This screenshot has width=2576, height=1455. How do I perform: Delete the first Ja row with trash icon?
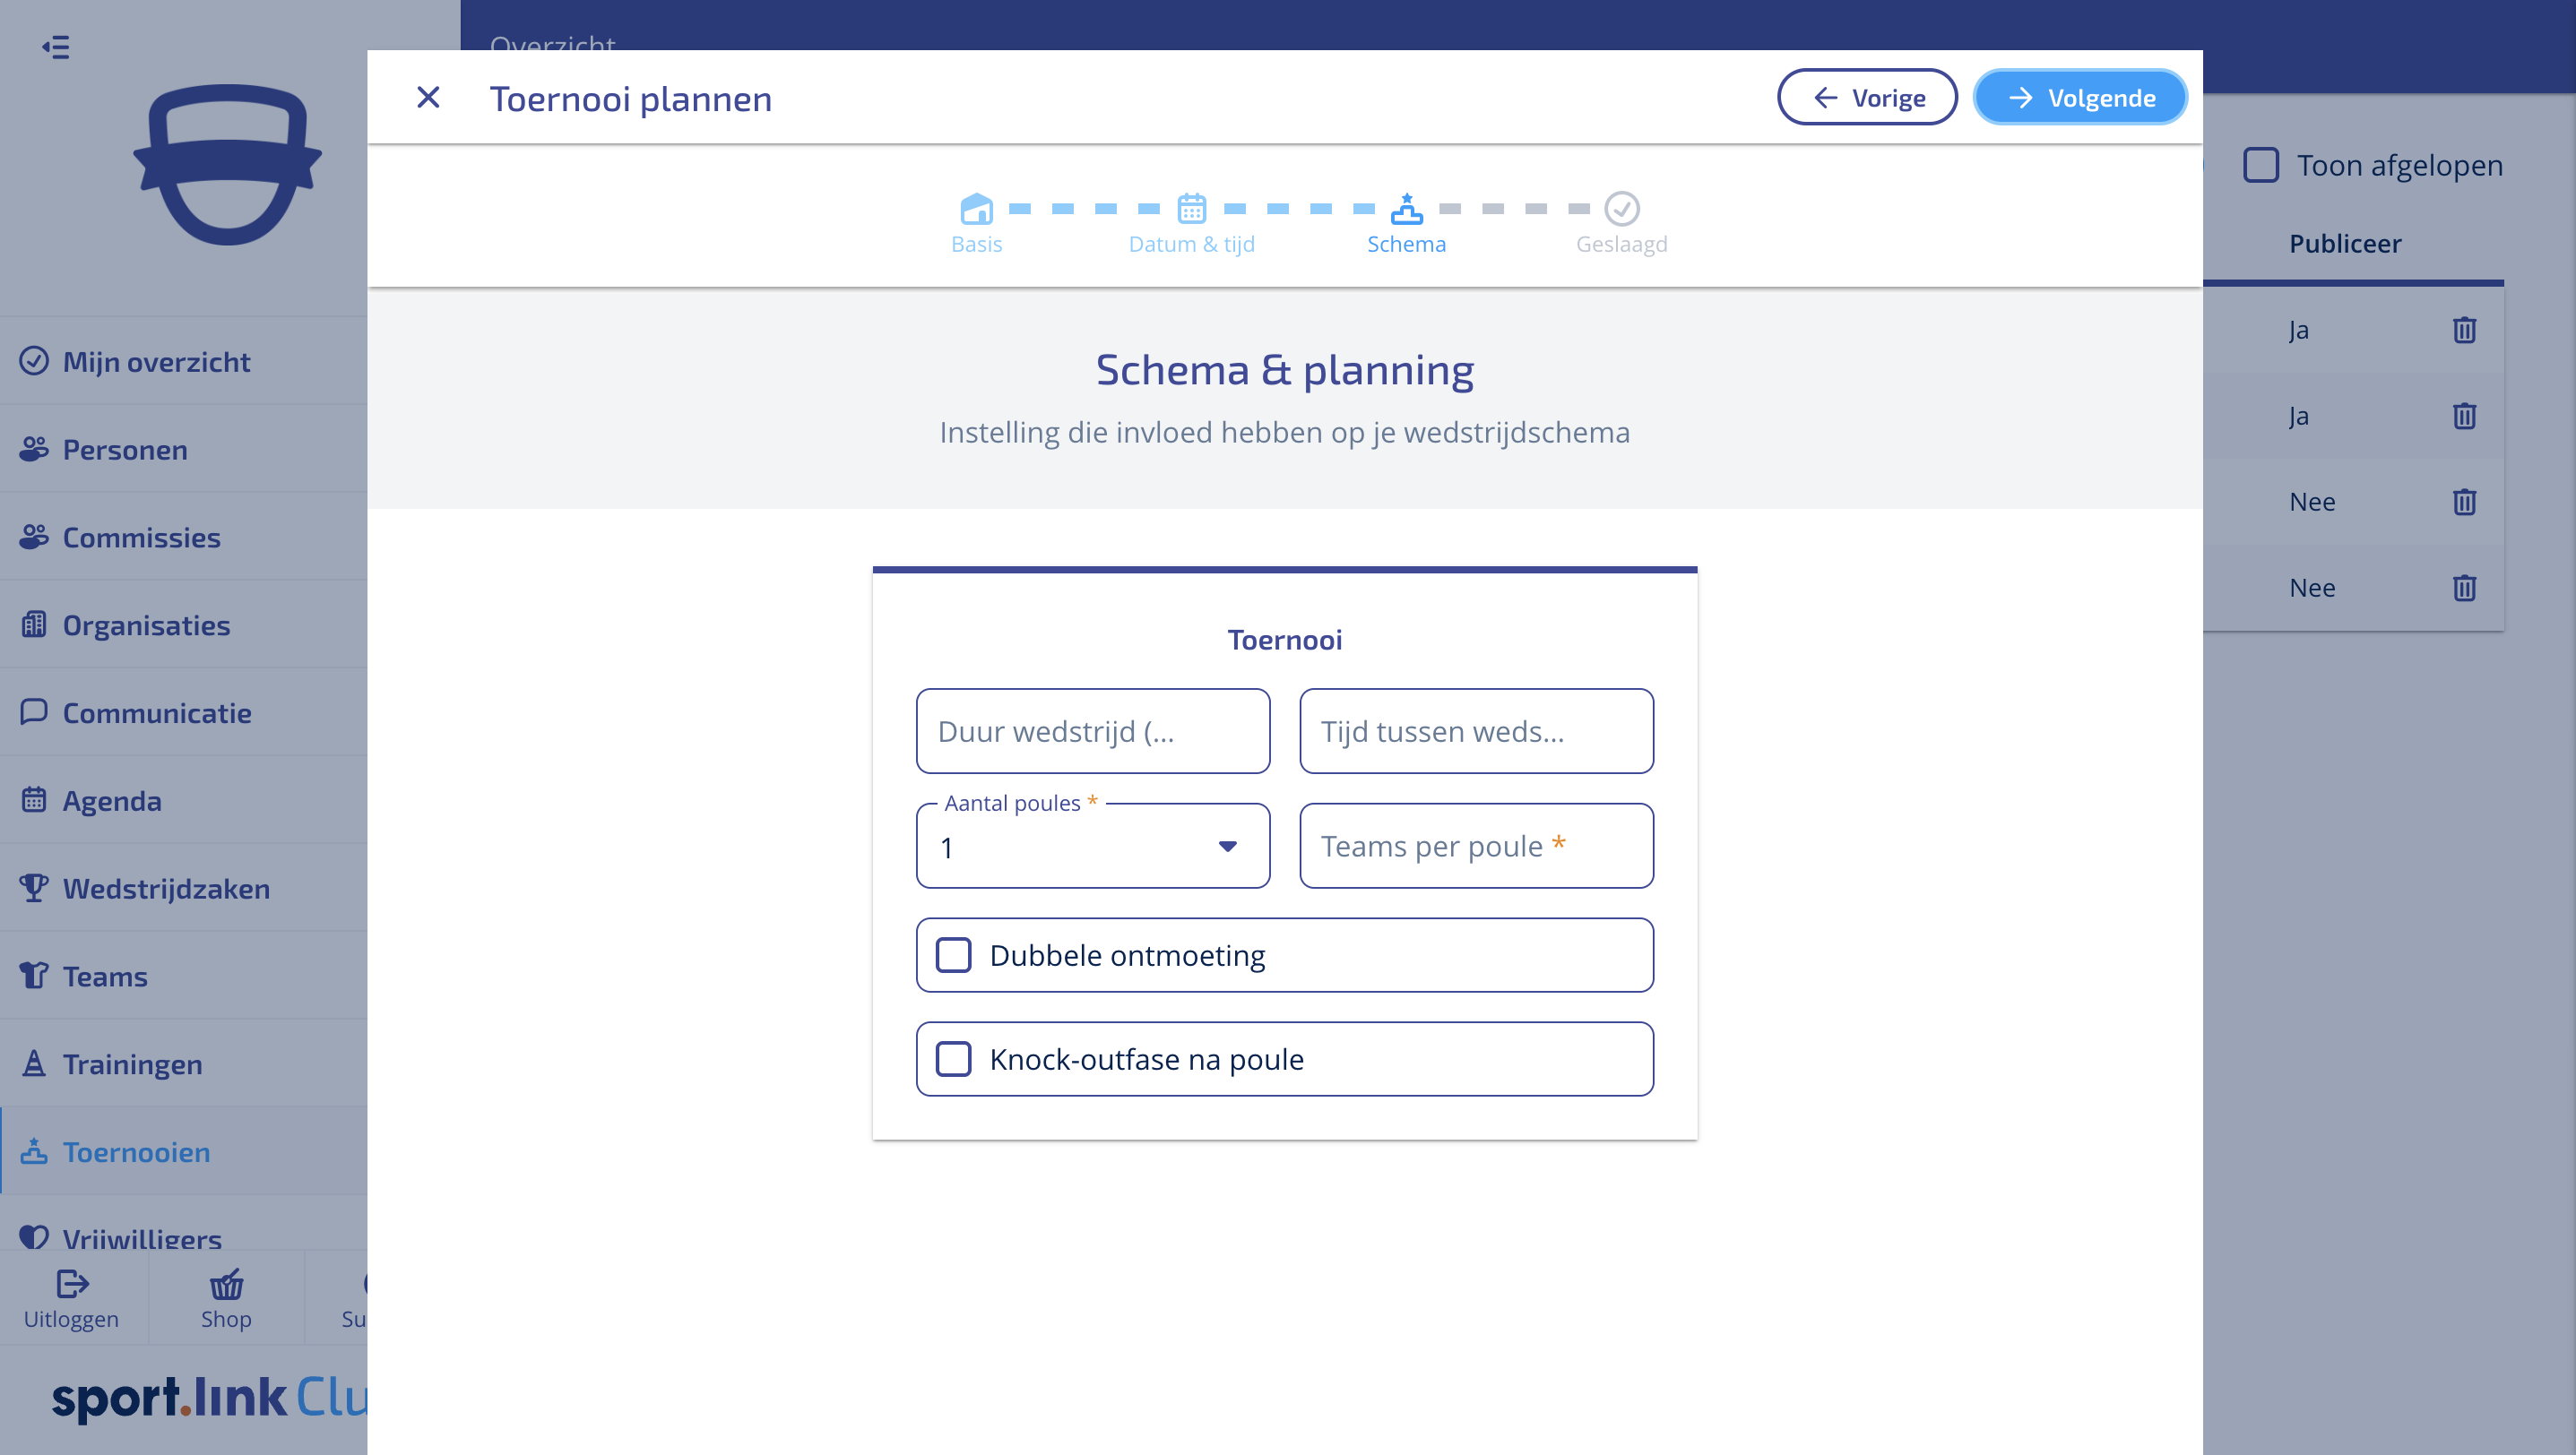click(2464, 330)
